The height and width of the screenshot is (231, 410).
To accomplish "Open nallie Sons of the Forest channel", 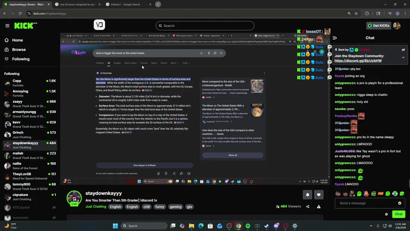I will pos(30,166).
